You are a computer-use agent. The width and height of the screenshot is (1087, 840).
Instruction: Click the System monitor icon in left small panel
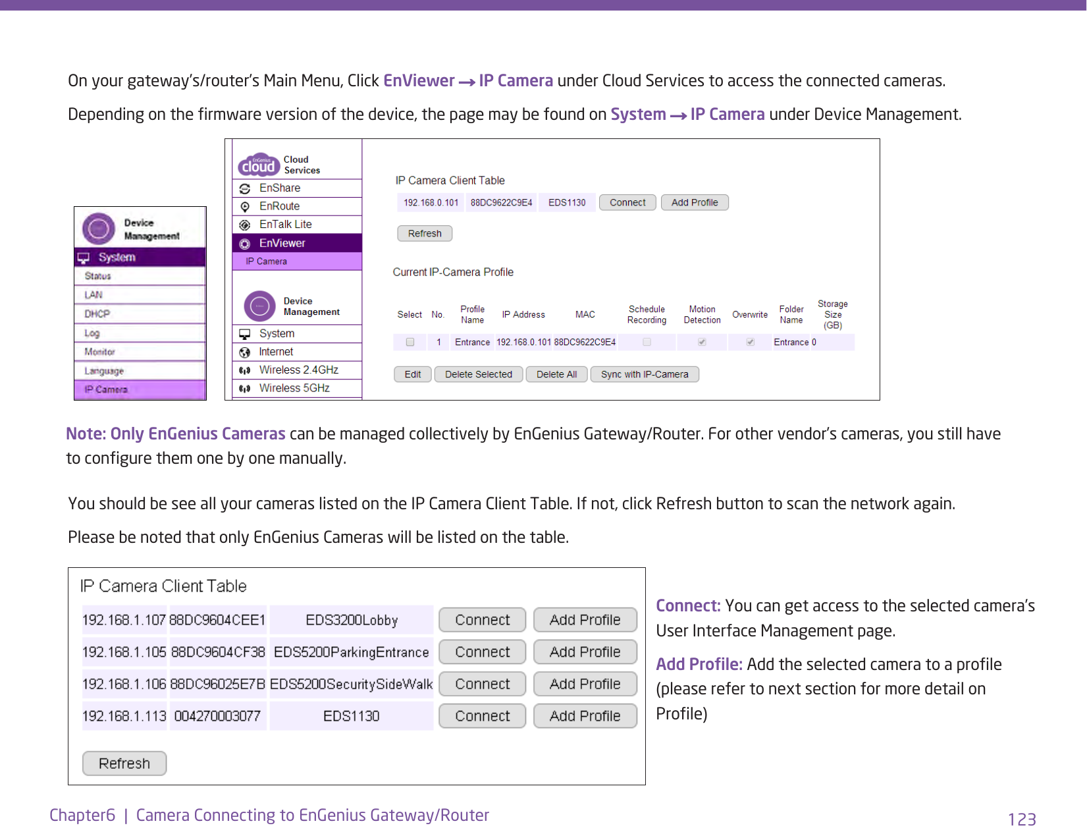point(84,258)
